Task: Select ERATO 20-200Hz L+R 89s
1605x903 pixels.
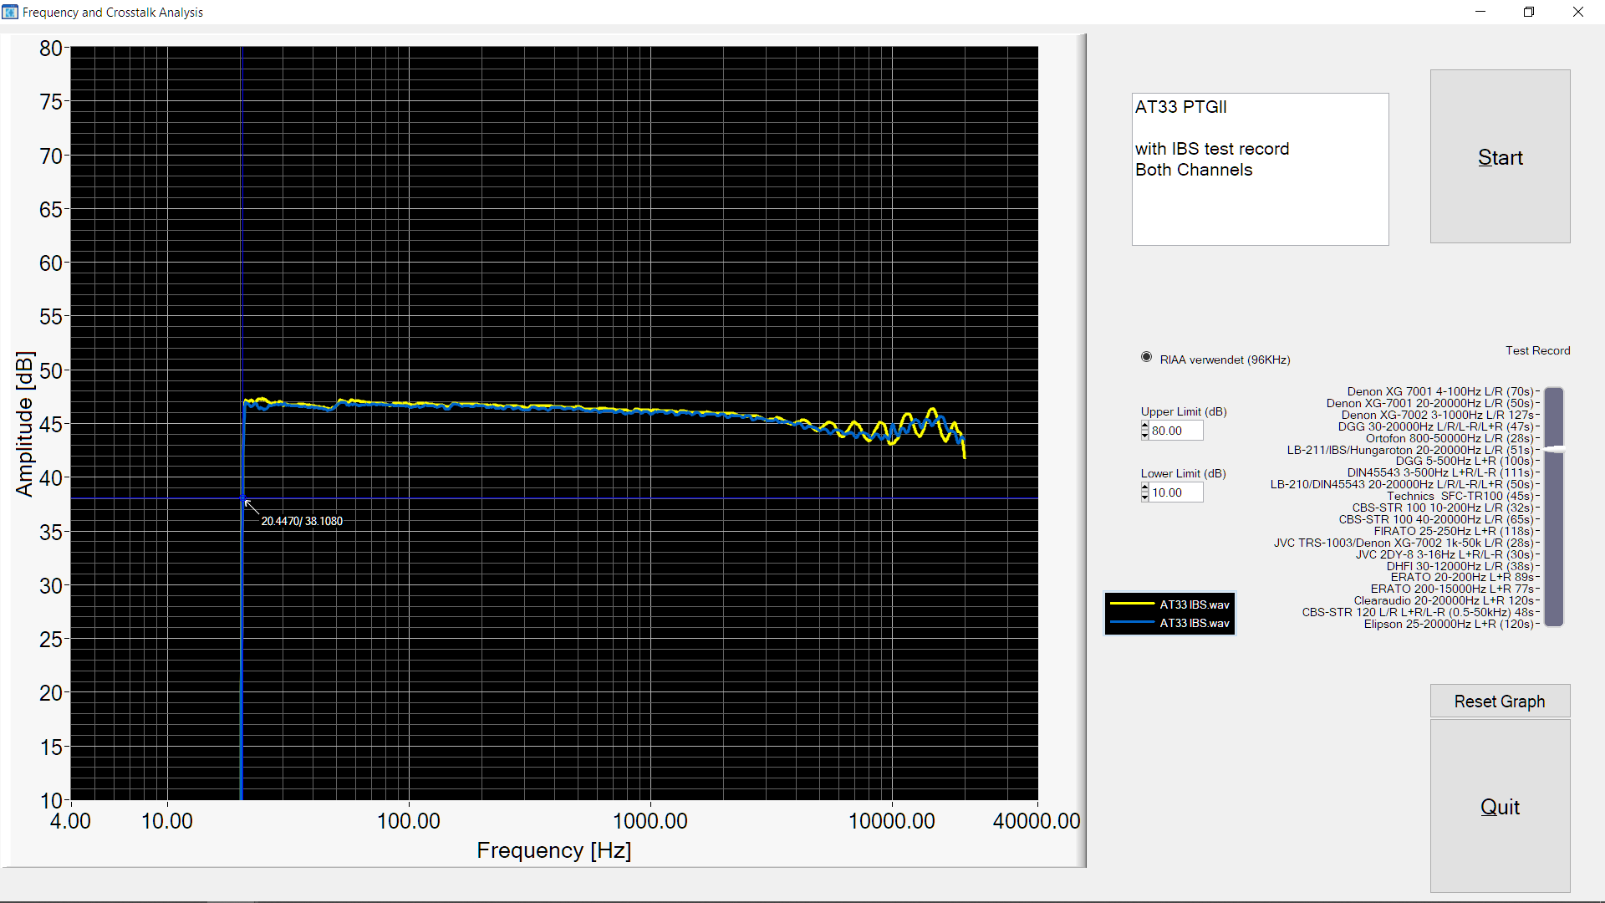Action: (x=1463, y=577)
